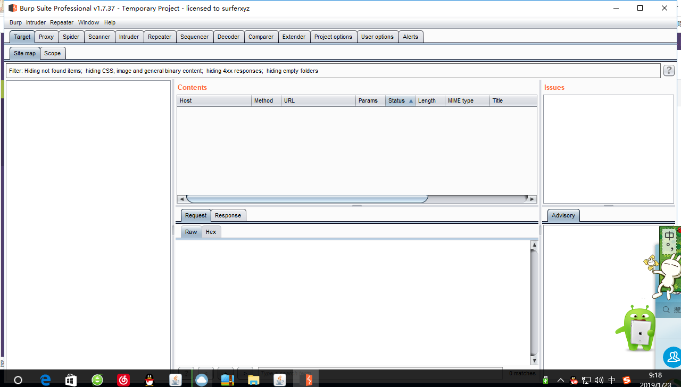Viewport: 681px width, 387px height.
Task: Click the filter help question mark button
Action: pyautogui.click(x=669, y=71)
